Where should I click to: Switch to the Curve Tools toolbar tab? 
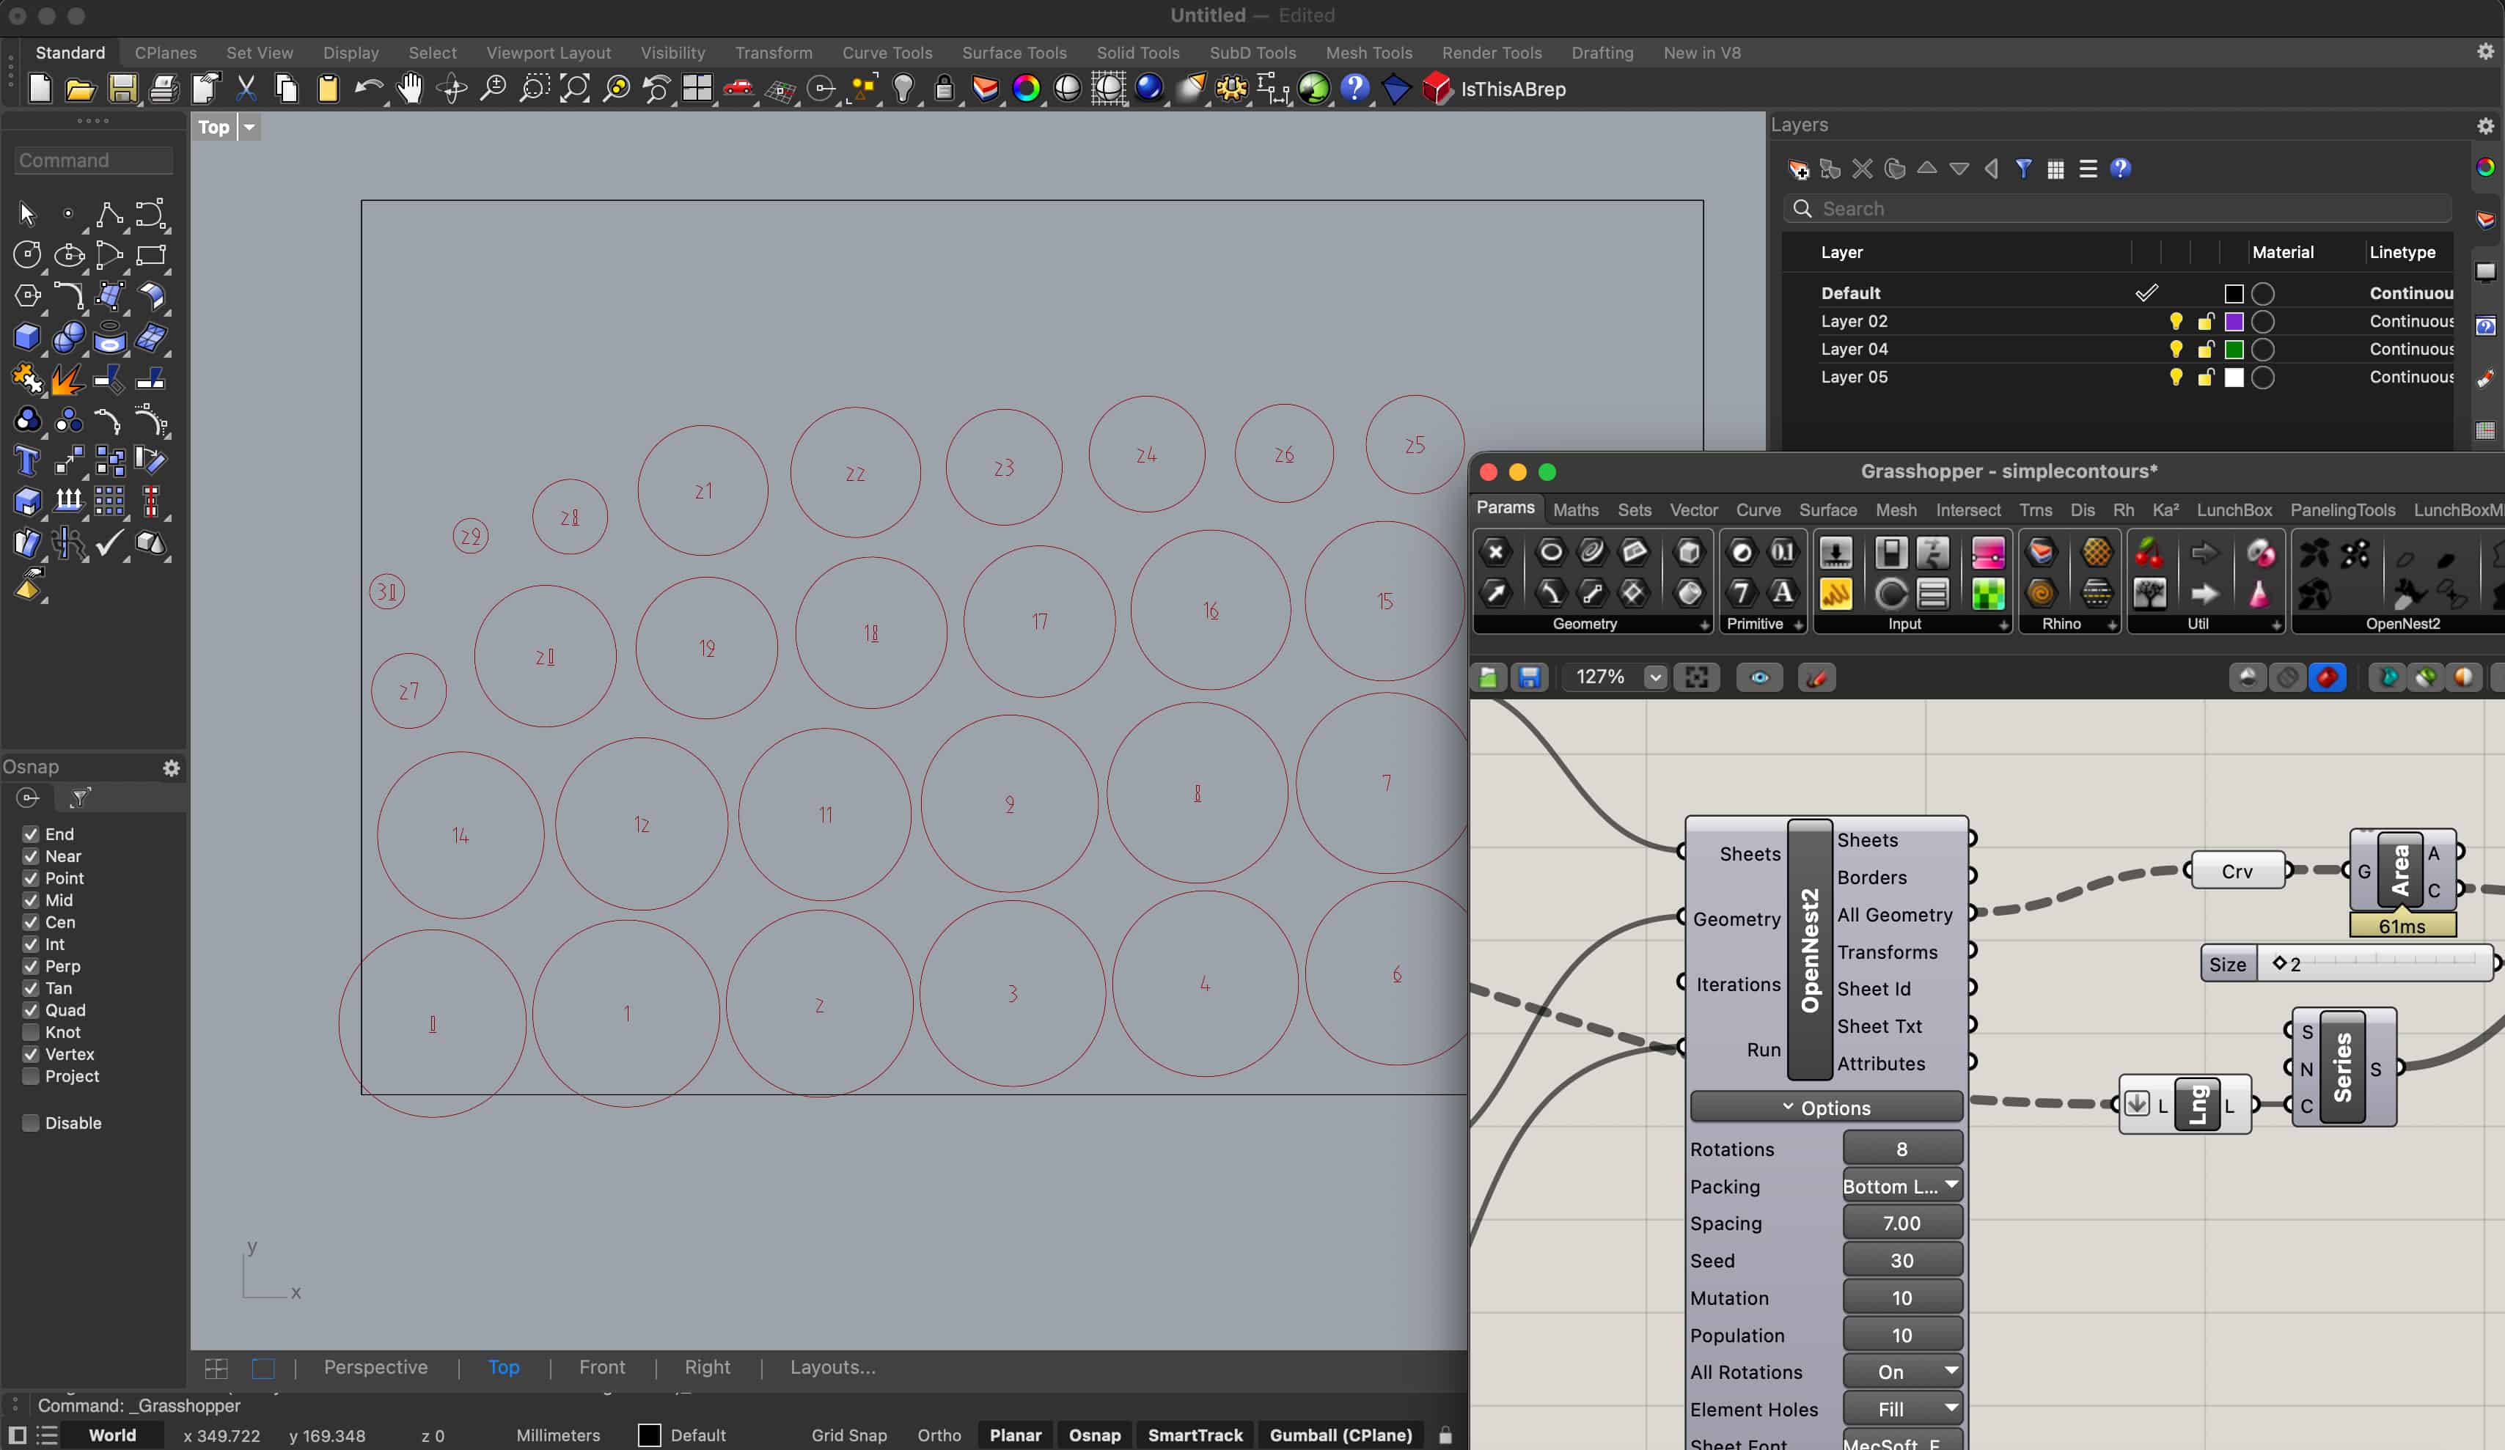887,53
